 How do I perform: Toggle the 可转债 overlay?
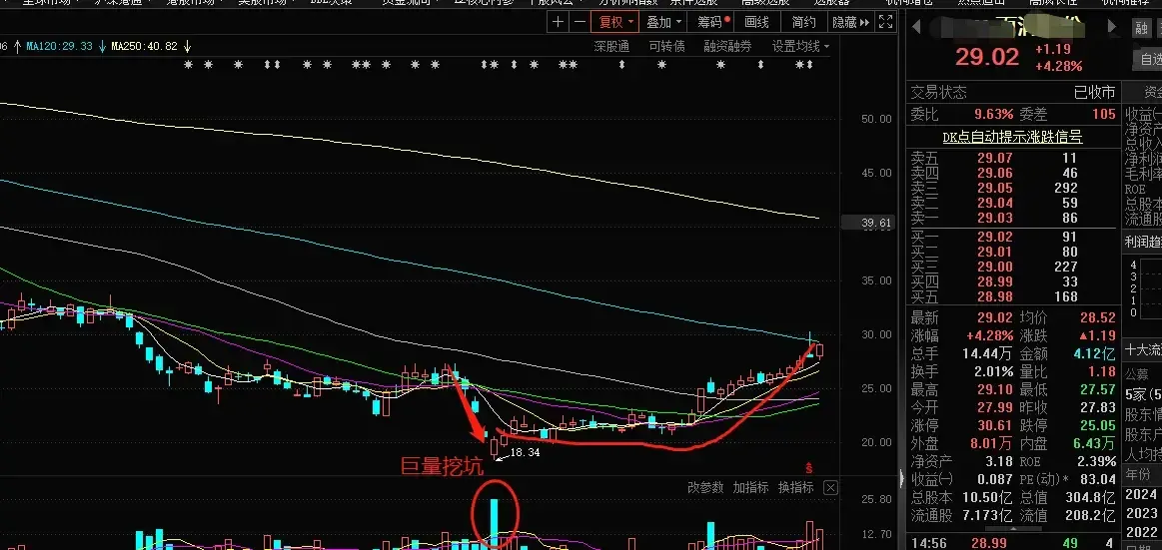(667, 47)
